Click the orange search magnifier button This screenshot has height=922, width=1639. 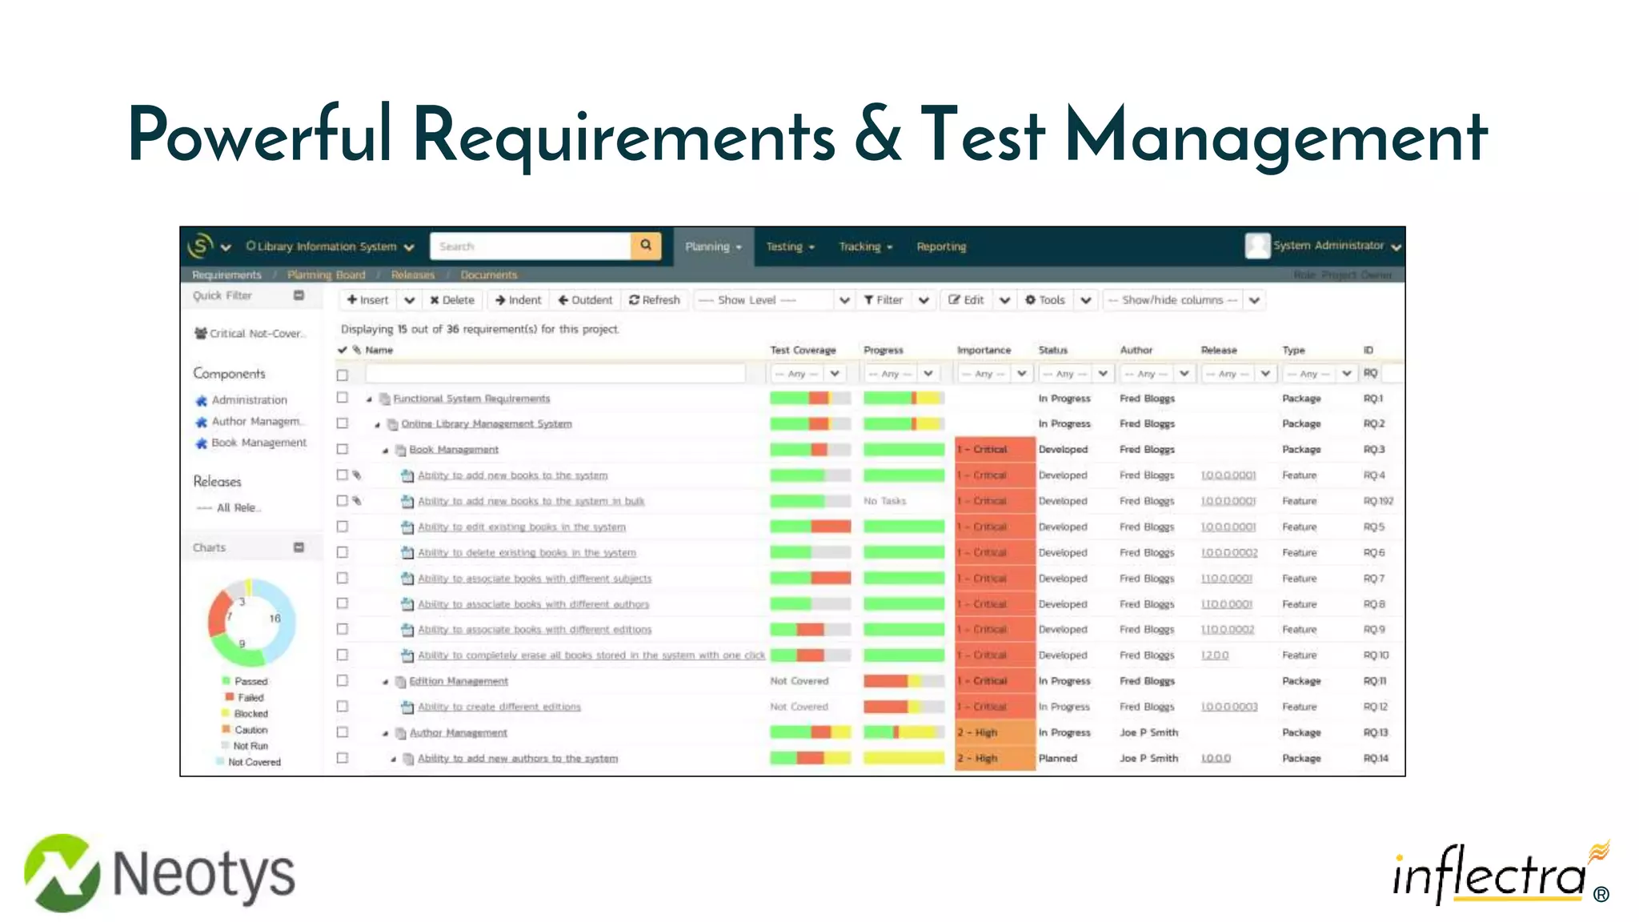pyautogui.click(x=646, y=246)
